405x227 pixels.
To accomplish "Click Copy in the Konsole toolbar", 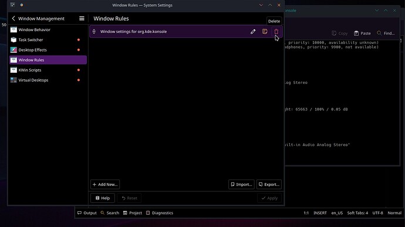I will [x=339, y=33].
